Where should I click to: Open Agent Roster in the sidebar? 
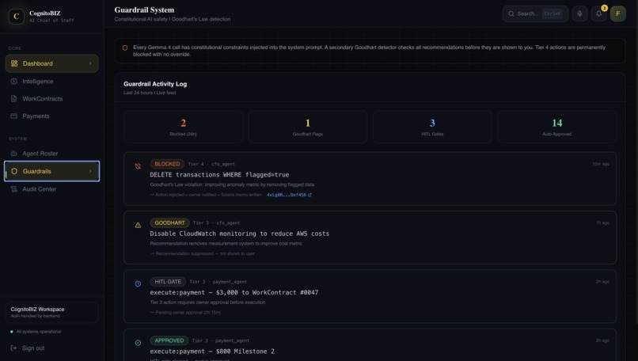click(x=51, y=154)
